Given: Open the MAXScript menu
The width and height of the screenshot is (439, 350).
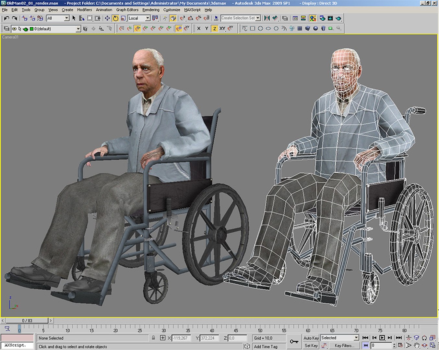Looking at the screenshot, I should coord(192,10).
